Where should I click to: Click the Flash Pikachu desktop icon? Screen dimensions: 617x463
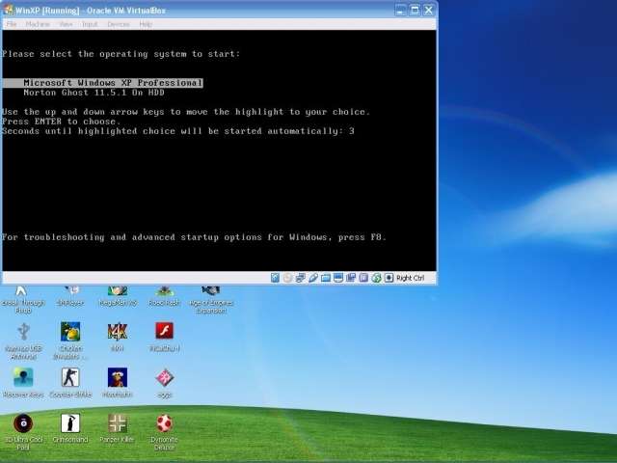point(165,333)
